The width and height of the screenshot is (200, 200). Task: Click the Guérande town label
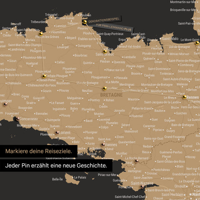[119, 180]
